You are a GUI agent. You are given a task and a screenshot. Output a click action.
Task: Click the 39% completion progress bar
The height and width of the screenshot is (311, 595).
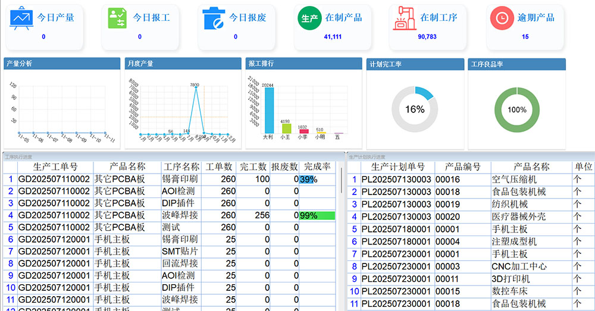pos(308,179)
